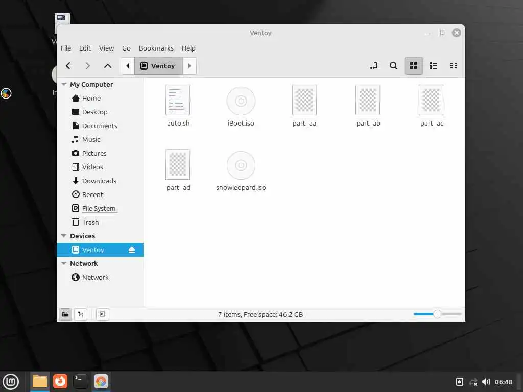Image resolution: width=523 pixels, height=392 pixels.
Task: Open Pictures in the sidebar
Action: point(100,153)
